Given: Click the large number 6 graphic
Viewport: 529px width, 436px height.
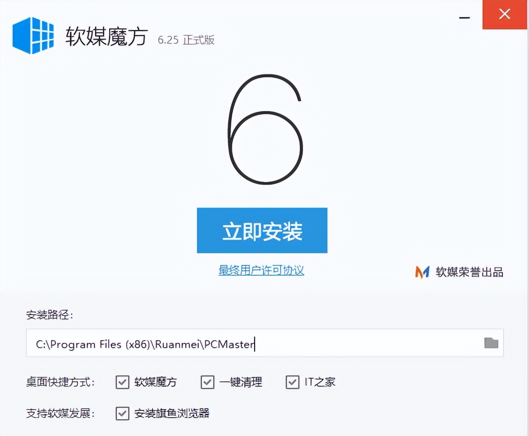Looking at the screenshot, I should coord(265,129).
